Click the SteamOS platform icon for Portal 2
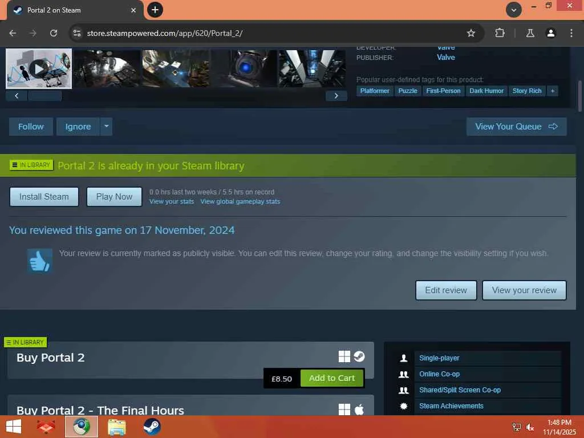This screenshot has height=438, width=584. [359, 356]
